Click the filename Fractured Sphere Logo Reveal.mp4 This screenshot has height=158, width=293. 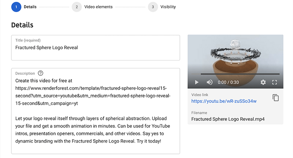coord(228,119)
